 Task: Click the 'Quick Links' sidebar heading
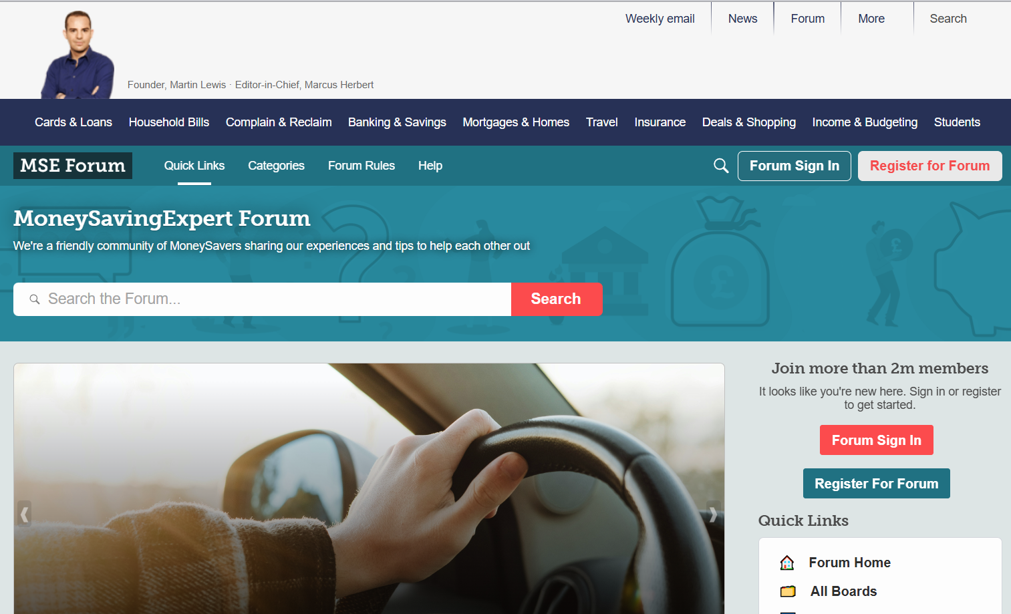tap(803, 520)
